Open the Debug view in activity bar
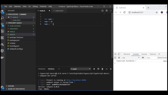This screenshot has width=168, height=95. (x=2, y=31)
